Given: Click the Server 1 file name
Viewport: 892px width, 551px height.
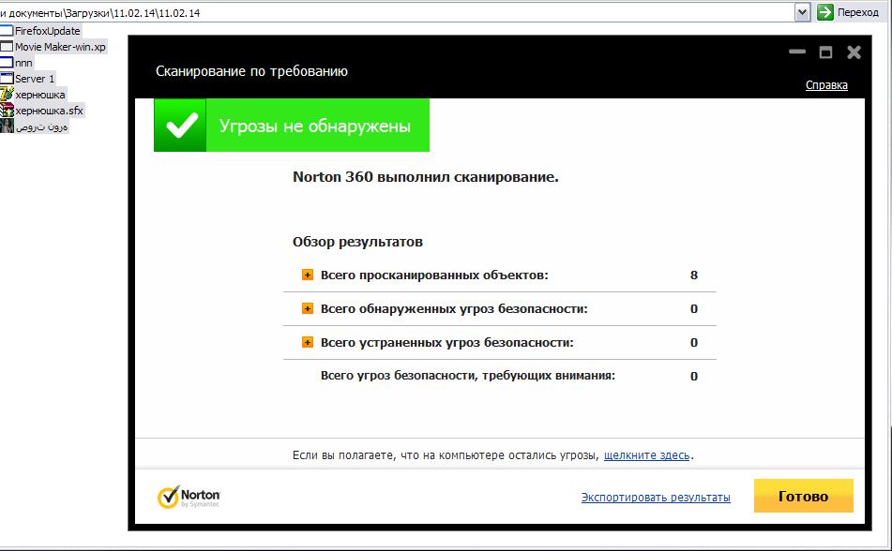Looking at the screenshot, I should [x=35, y=79].
